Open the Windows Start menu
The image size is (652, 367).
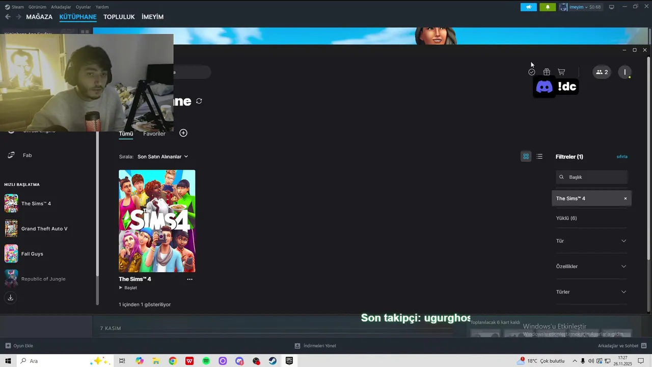(x=8, y=361)
